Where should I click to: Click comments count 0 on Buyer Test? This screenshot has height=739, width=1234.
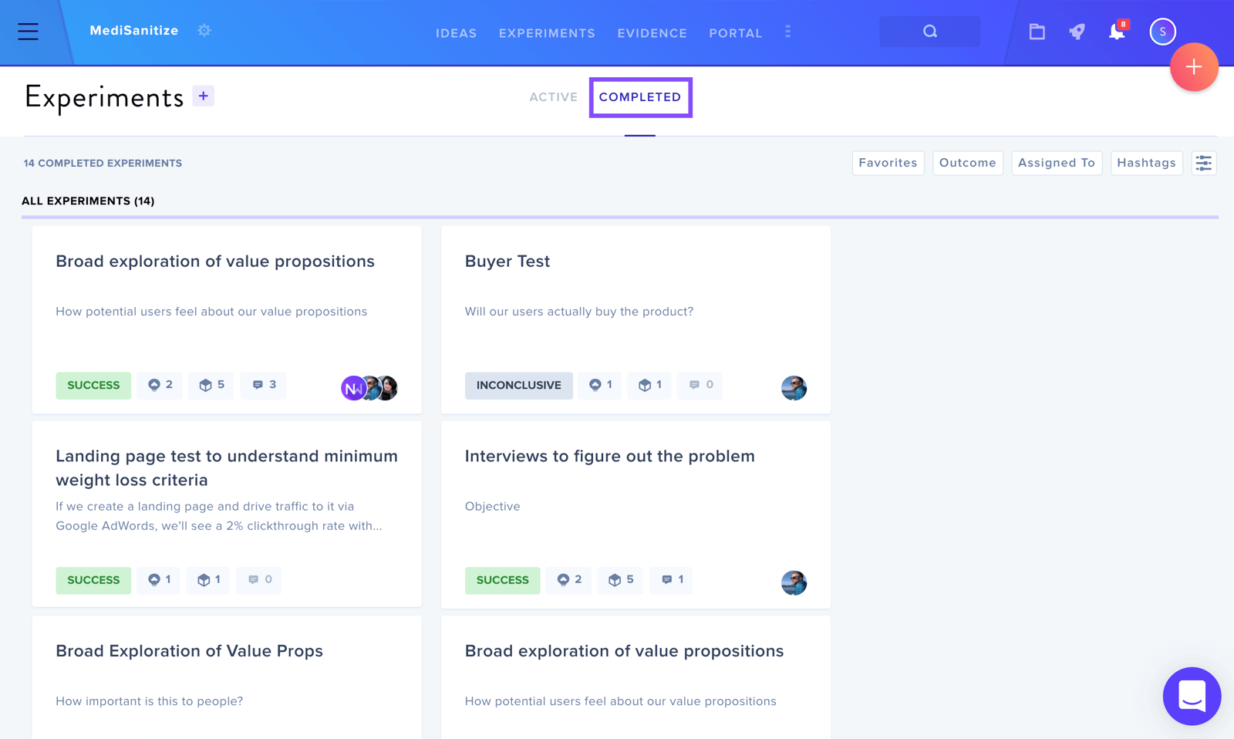click(x=700, y=385)
